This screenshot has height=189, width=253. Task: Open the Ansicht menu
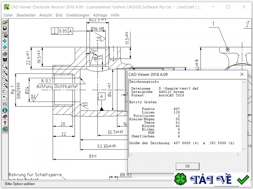tap(46, 15)
